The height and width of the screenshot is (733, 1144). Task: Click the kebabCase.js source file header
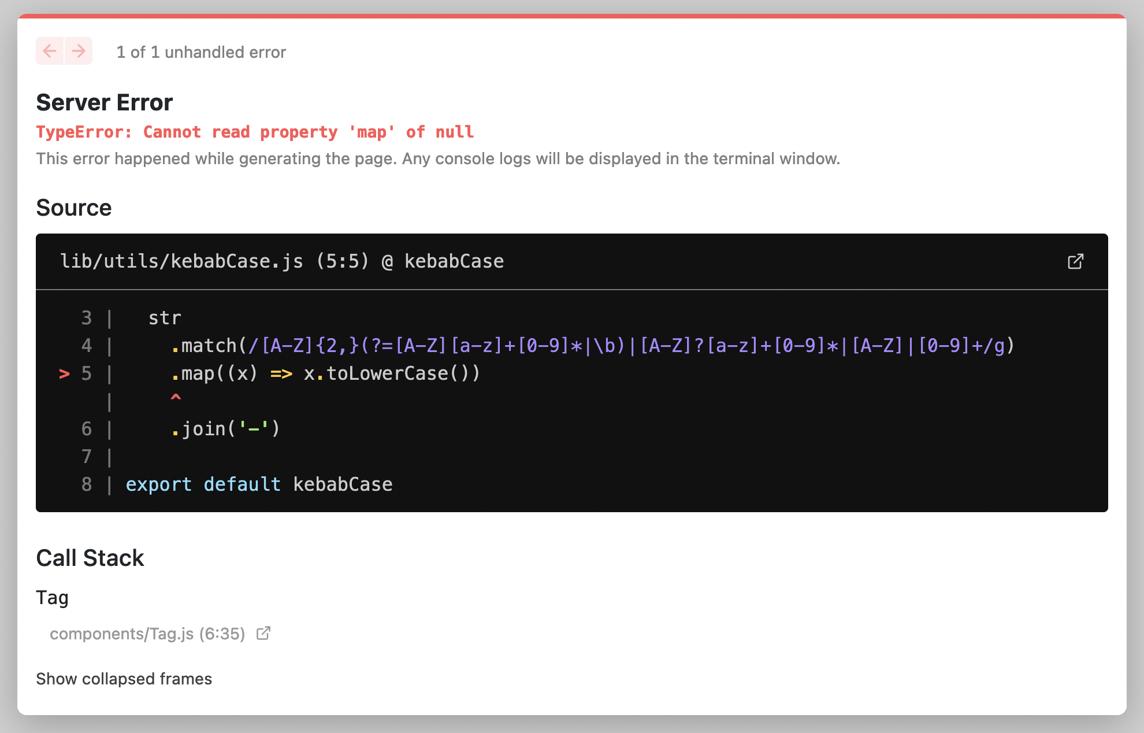282,261
